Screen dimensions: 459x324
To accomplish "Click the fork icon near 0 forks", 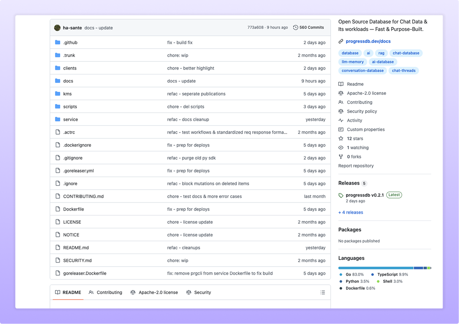I will pos(341,156).
